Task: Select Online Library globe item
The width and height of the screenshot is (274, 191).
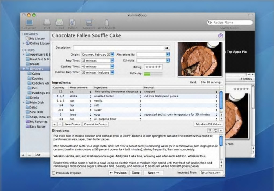Action: [x=38, y=43]
